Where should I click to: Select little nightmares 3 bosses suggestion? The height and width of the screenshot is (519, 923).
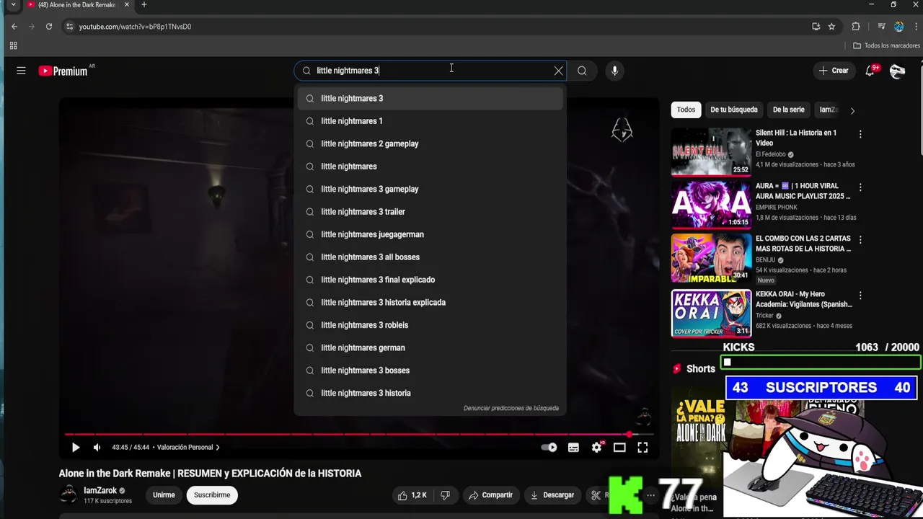(430, 371)
